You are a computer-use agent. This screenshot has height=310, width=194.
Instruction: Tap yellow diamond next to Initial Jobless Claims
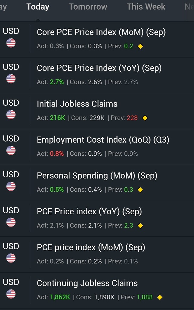[x=145, y=118]
